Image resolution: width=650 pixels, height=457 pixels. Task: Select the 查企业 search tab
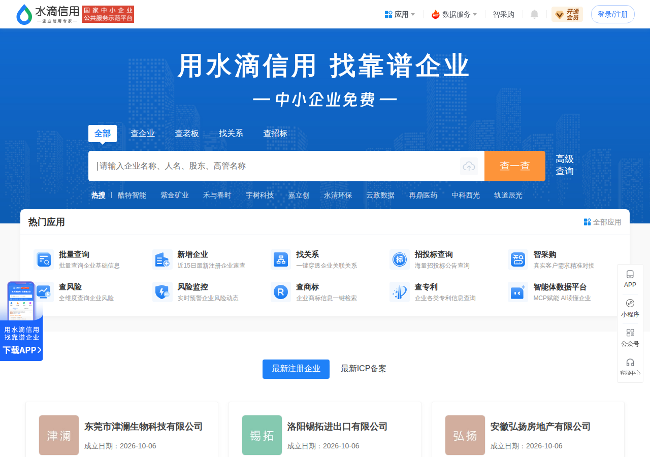pyautogui.click(x=143, y=134)
